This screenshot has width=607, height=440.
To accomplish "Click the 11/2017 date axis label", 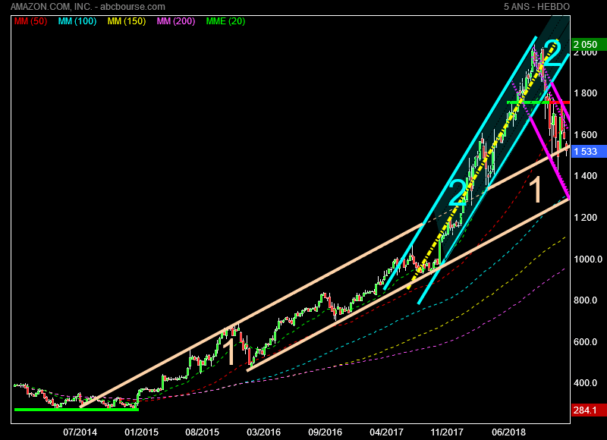I will coord(447,432).
